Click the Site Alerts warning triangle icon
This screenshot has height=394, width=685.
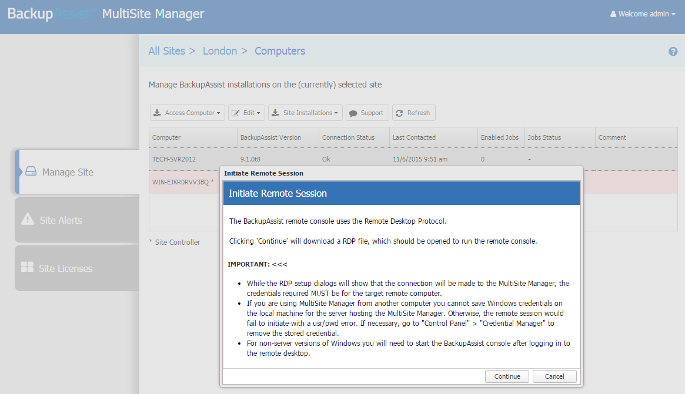click(x=28, y=219)
